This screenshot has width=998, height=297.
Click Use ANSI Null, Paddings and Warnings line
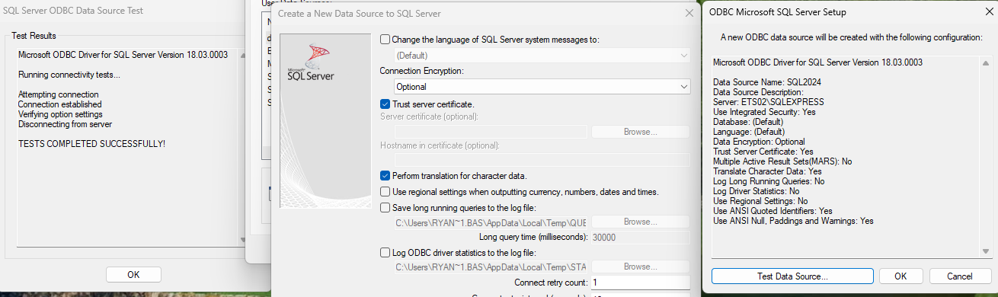793,221
